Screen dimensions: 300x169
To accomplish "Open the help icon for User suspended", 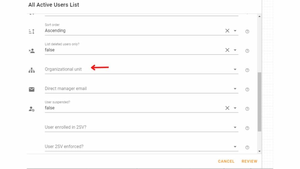I will click(x=247, y=109).
